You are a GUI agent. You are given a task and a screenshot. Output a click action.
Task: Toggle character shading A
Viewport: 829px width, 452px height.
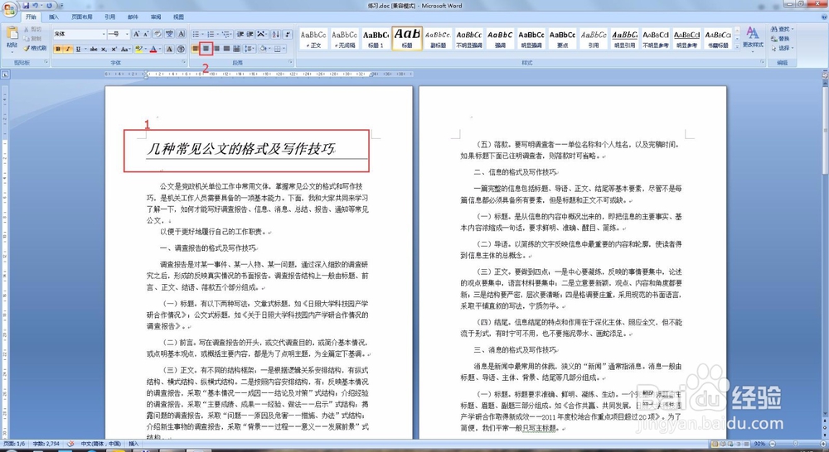(x=169, y=49)
